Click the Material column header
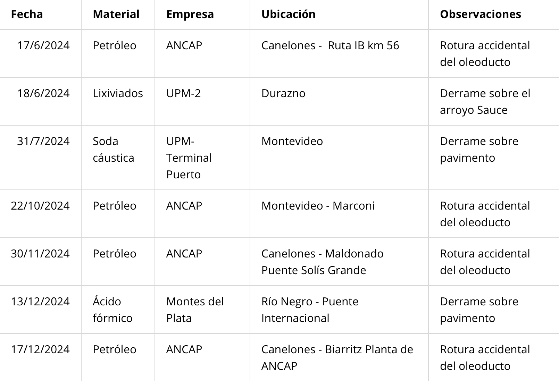This screenshot has height=381, width=559. (x=118, y=14)
